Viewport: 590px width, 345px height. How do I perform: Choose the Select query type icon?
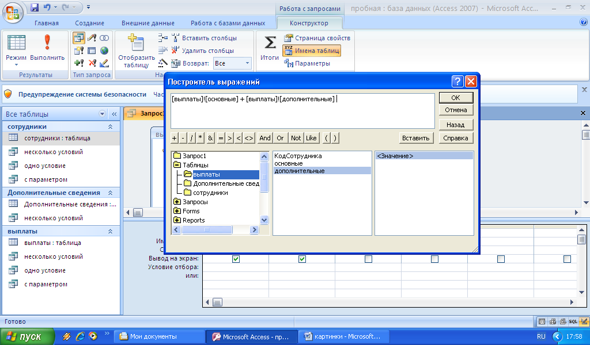tap(79, 38)
